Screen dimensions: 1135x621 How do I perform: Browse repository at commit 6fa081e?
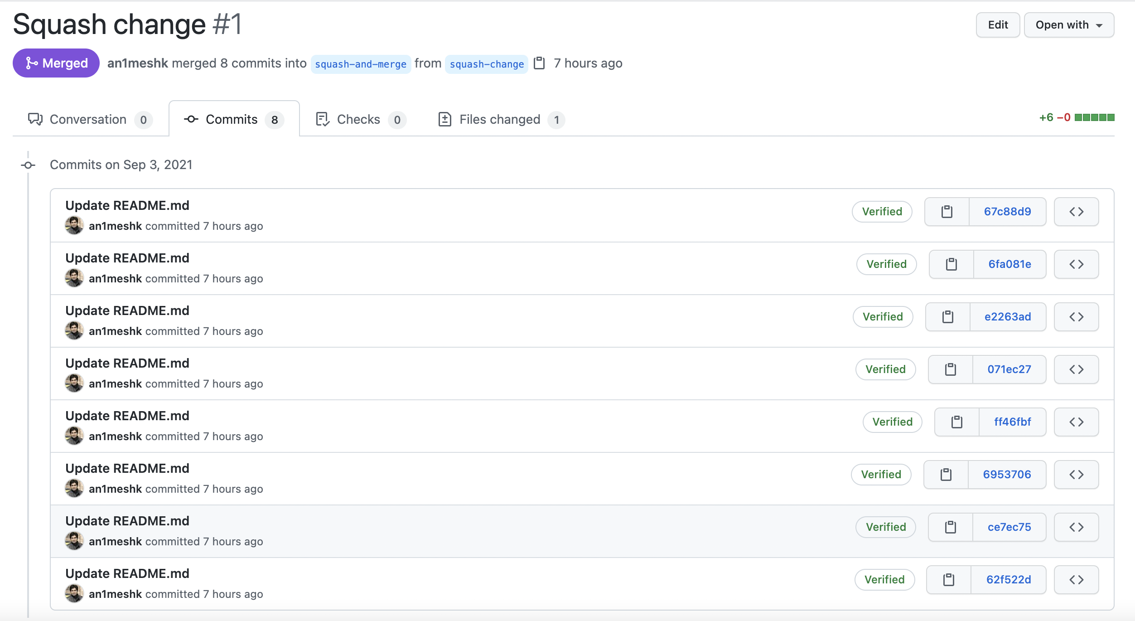(x=1076, y=264)
